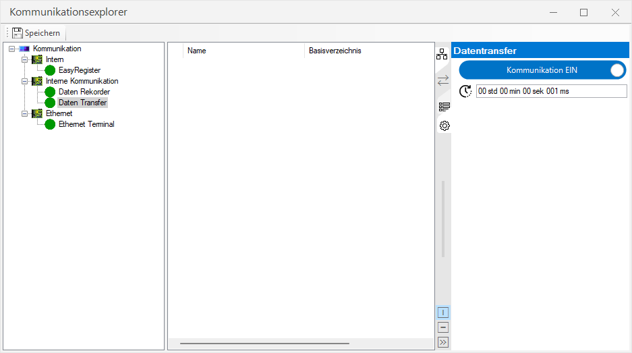Click the time interval input field
This screenshot has height=353, width=632.
551,91
